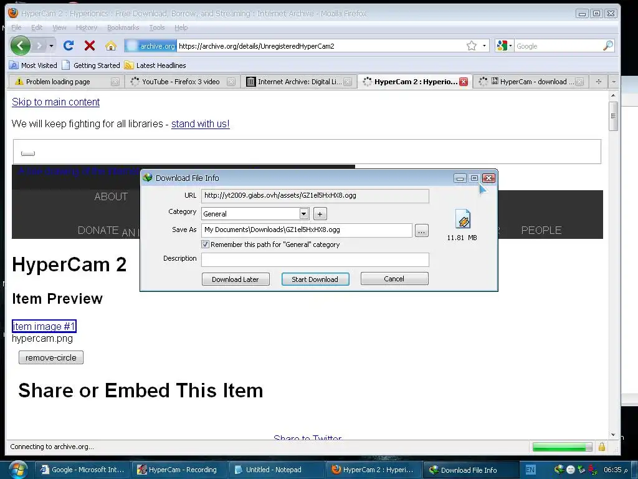Open the Google search engine selector

[x=505, y=46]
